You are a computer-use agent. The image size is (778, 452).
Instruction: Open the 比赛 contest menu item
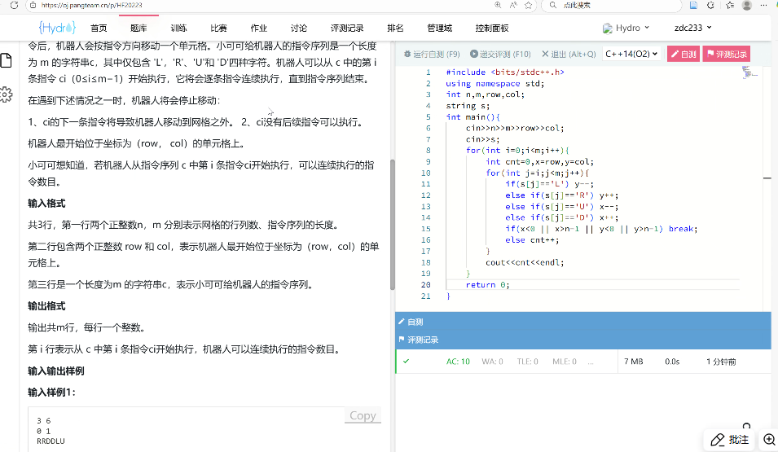pos(218,28)
